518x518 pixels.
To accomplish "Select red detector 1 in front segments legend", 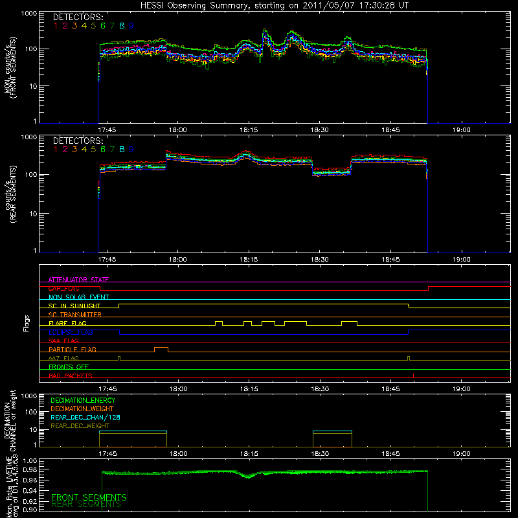I will pyautogui.click(x=56, y=26).
